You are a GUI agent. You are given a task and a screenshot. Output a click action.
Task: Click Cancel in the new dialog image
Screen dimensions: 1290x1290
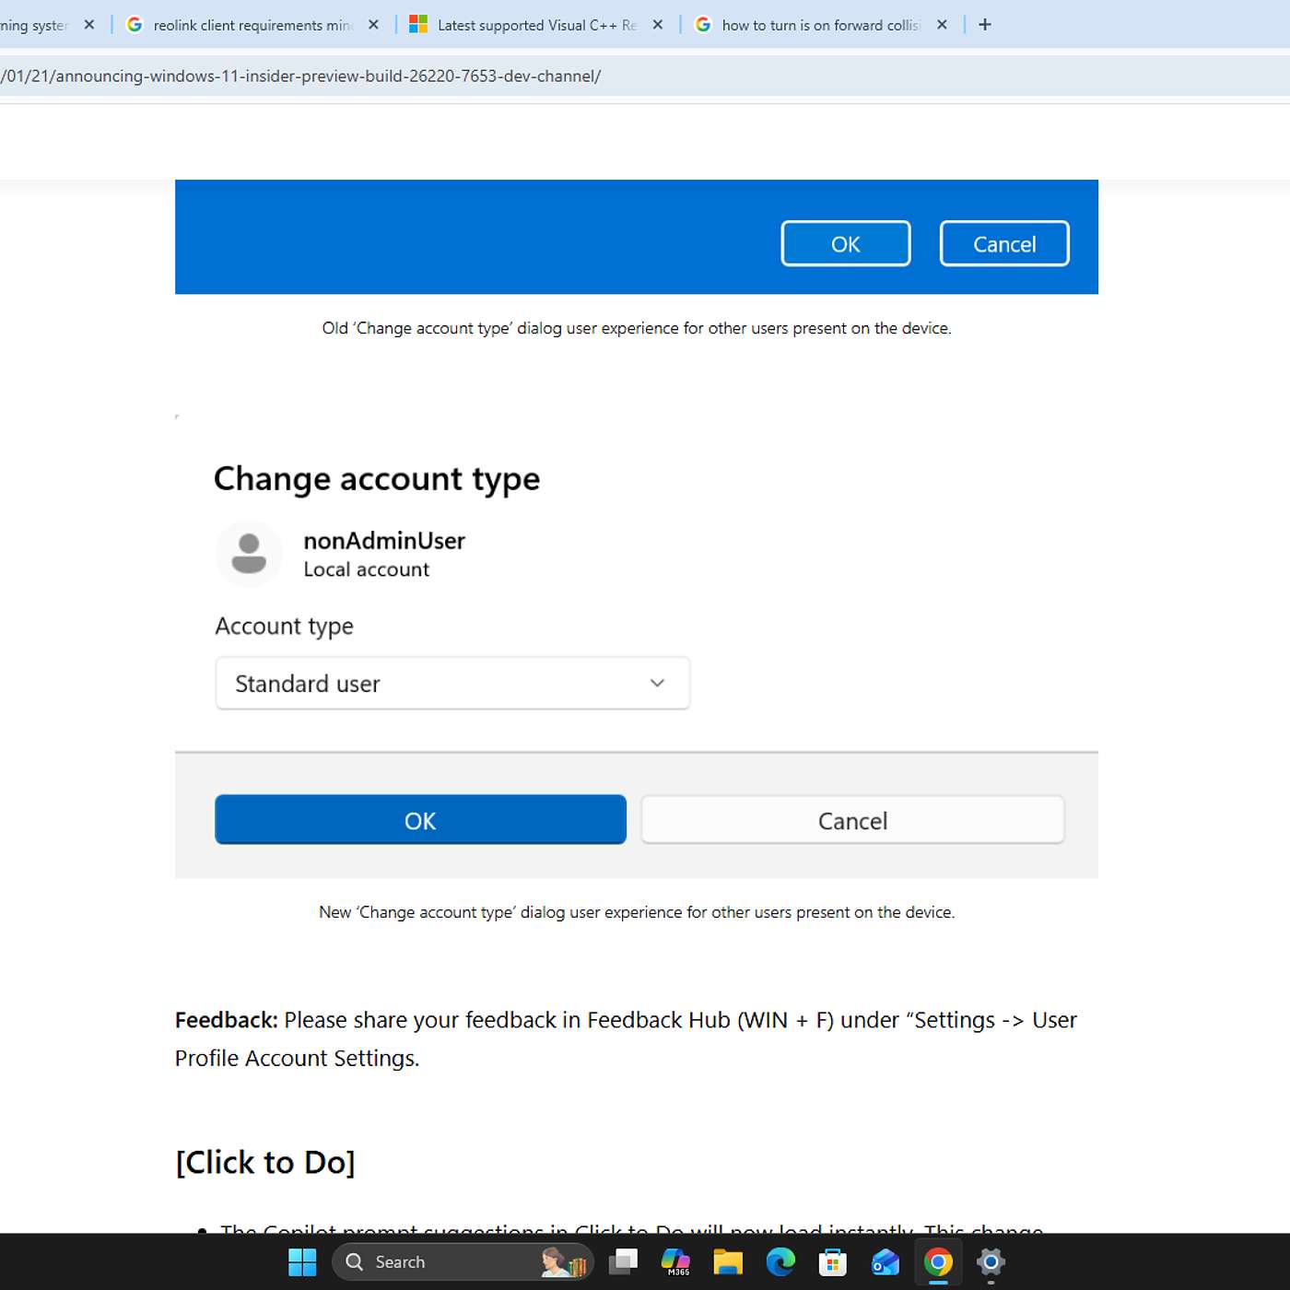coord(852,820)
